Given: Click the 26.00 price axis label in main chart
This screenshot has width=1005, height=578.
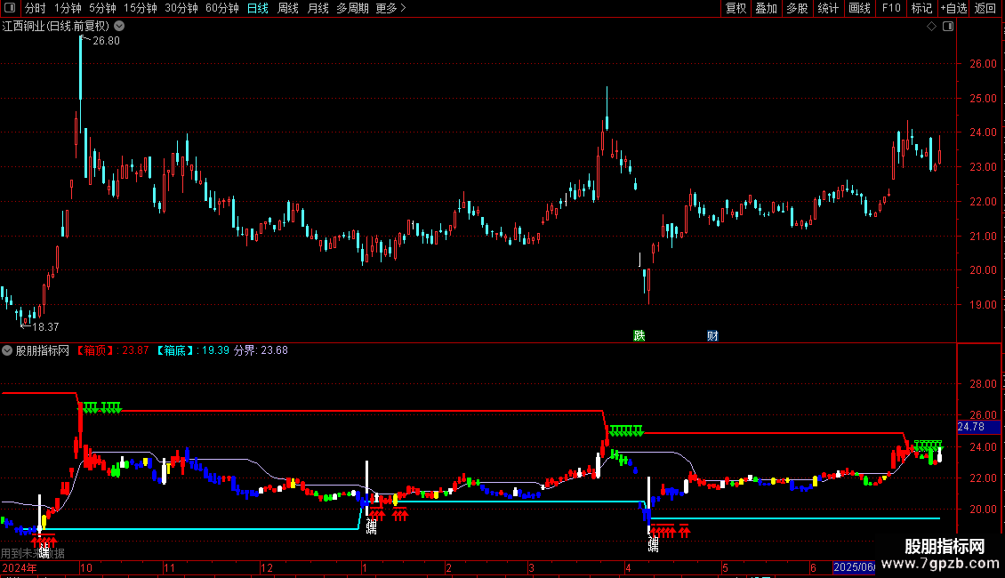Looking at the screenshot, I should [983, 64].
